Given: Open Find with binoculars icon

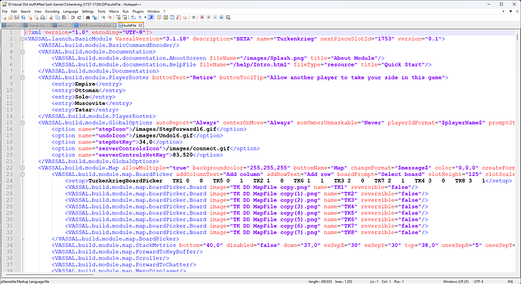Looking at the screenshot, I should 88,17.
